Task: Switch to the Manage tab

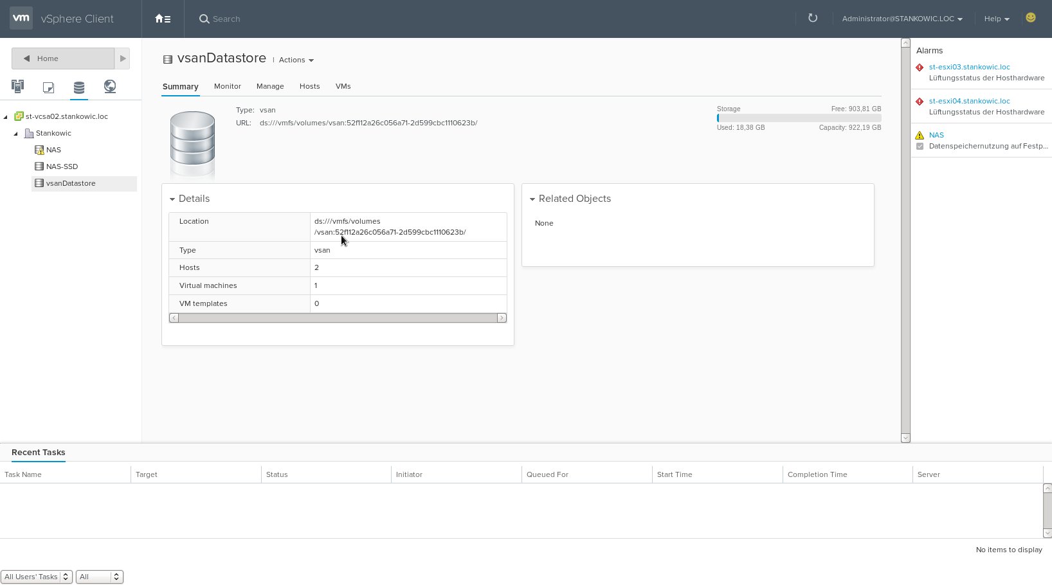Action: point(270,86)
